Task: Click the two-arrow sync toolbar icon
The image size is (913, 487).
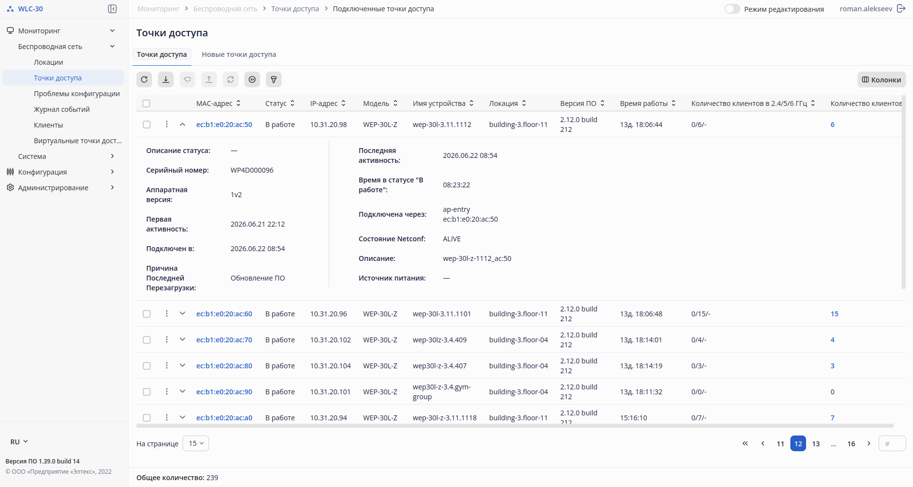Action: (x=231, y=79)
